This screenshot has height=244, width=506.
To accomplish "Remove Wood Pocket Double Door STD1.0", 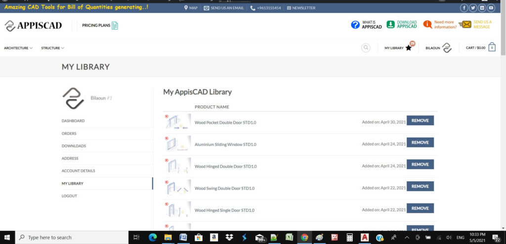I will (420, 121).
